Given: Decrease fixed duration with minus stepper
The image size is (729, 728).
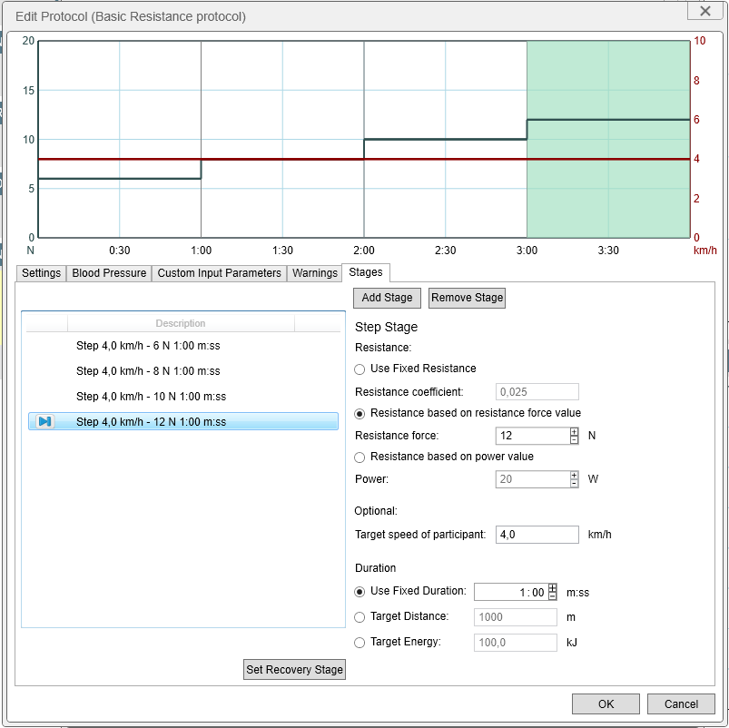Looking at the screenshot, I should pyautogui.click(x=552, y=596).
